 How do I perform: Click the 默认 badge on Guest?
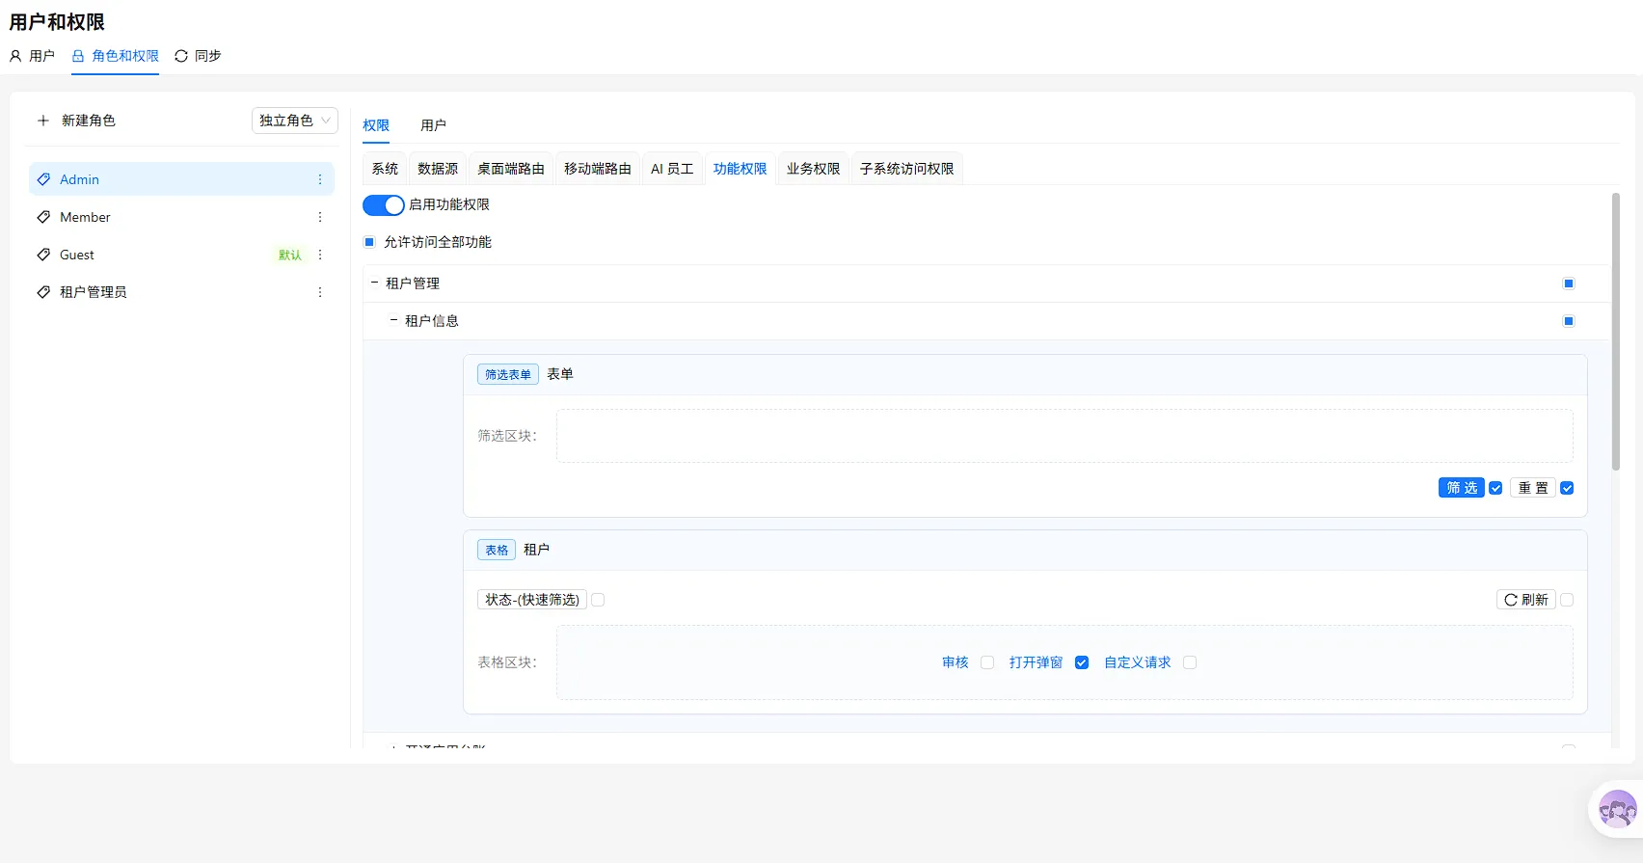point(290,255)
